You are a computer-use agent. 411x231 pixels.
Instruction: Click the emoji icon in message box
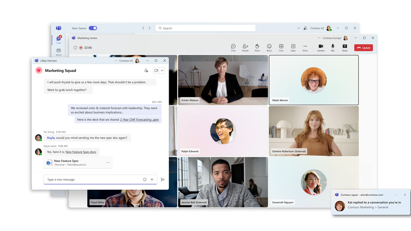(x=144, y=180)
